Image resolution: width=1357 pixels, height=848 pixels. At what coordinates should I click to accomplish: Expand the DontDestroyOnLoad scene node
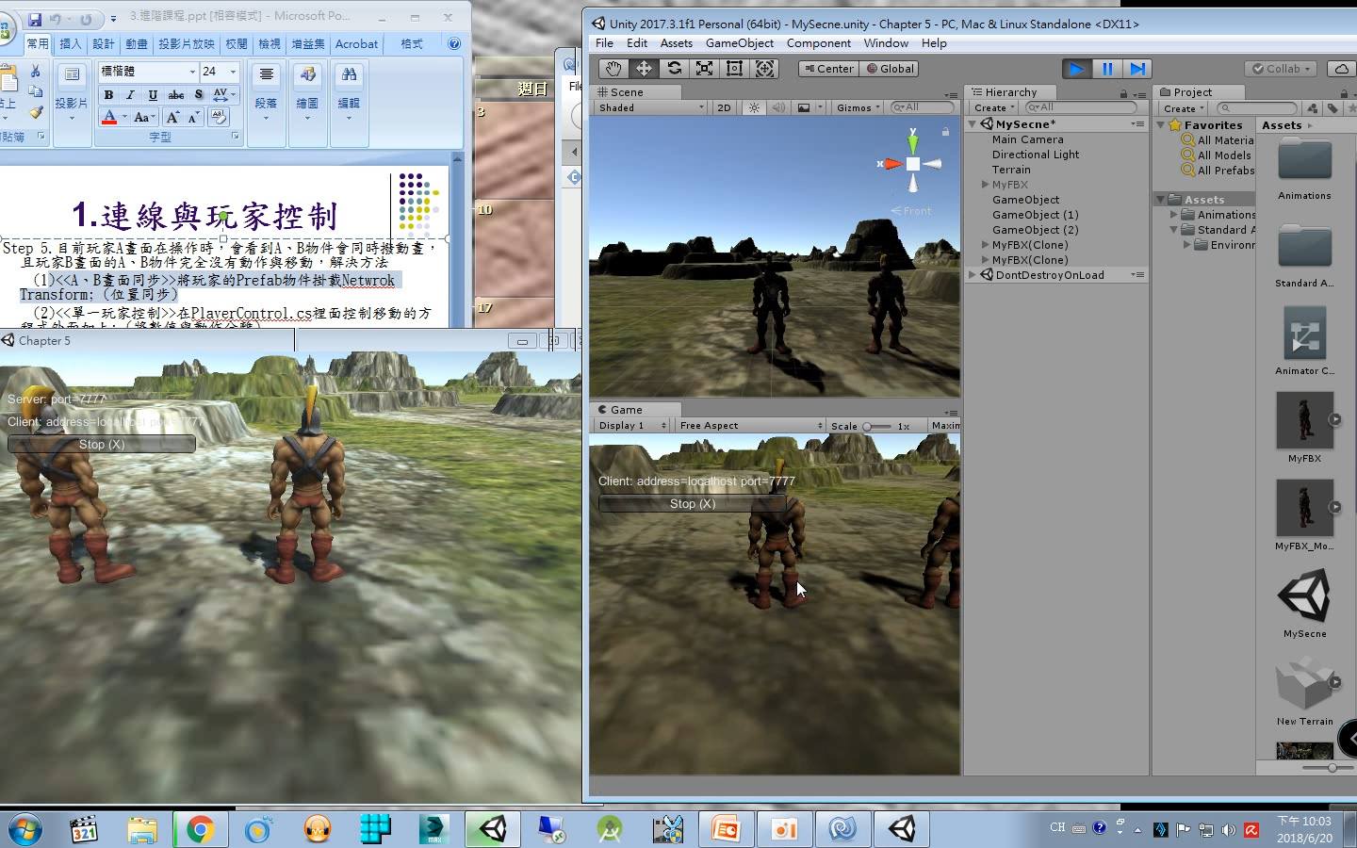tap(974, 275)
